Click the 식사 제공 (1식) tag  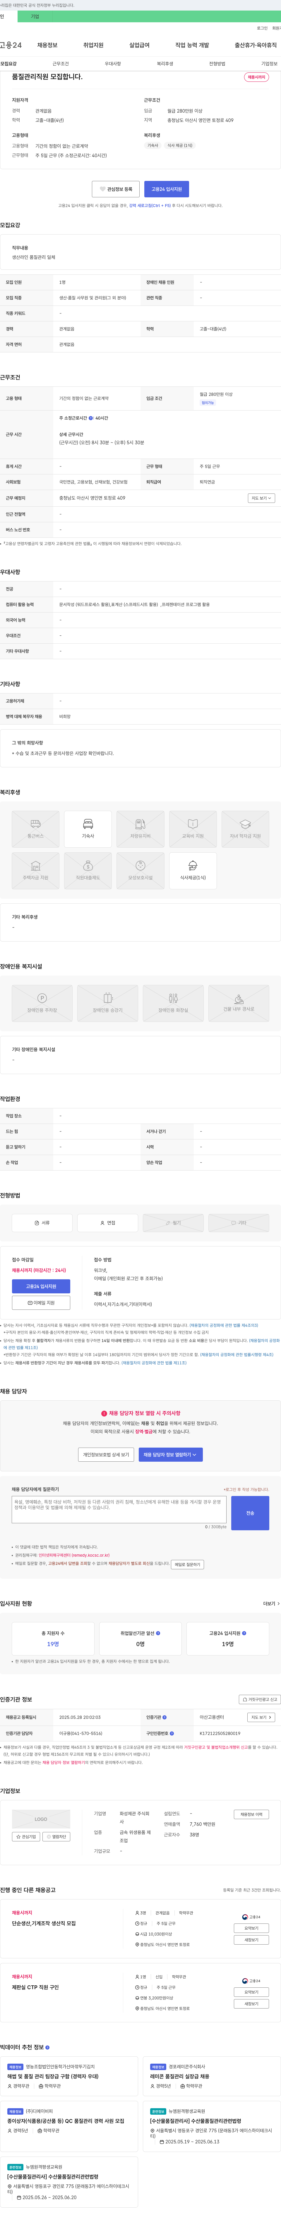click(x=180, y=146)
